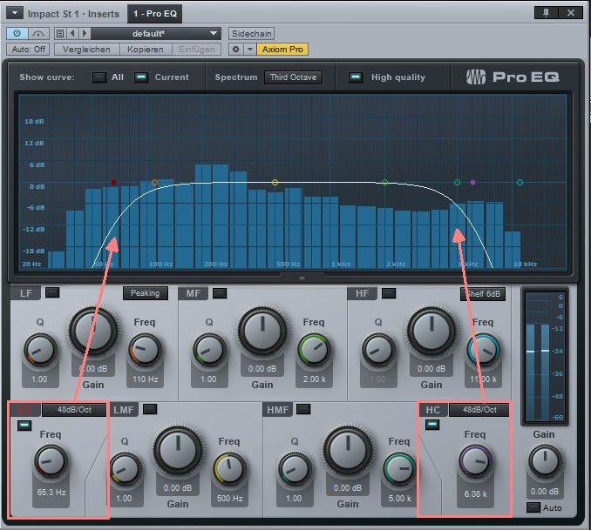Go to next preset arrow
Viewport: 591px width, 530px height.
click(x=85, y=33)
